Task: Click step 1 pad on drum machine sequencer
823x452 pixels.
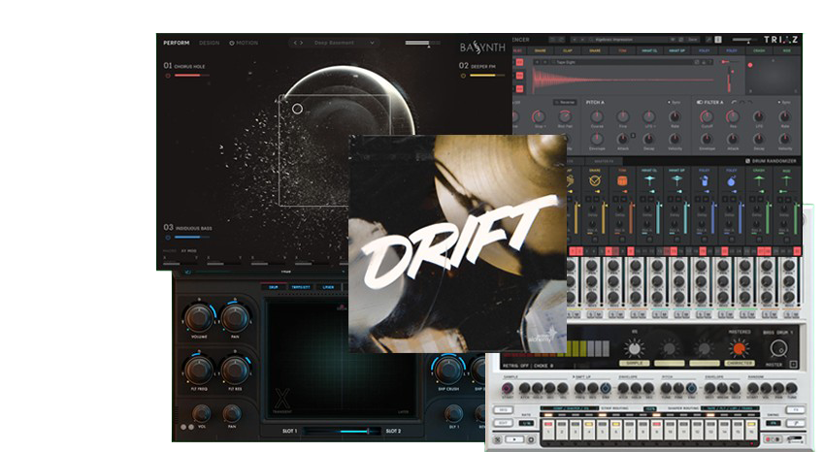Action: click(548, 429)
